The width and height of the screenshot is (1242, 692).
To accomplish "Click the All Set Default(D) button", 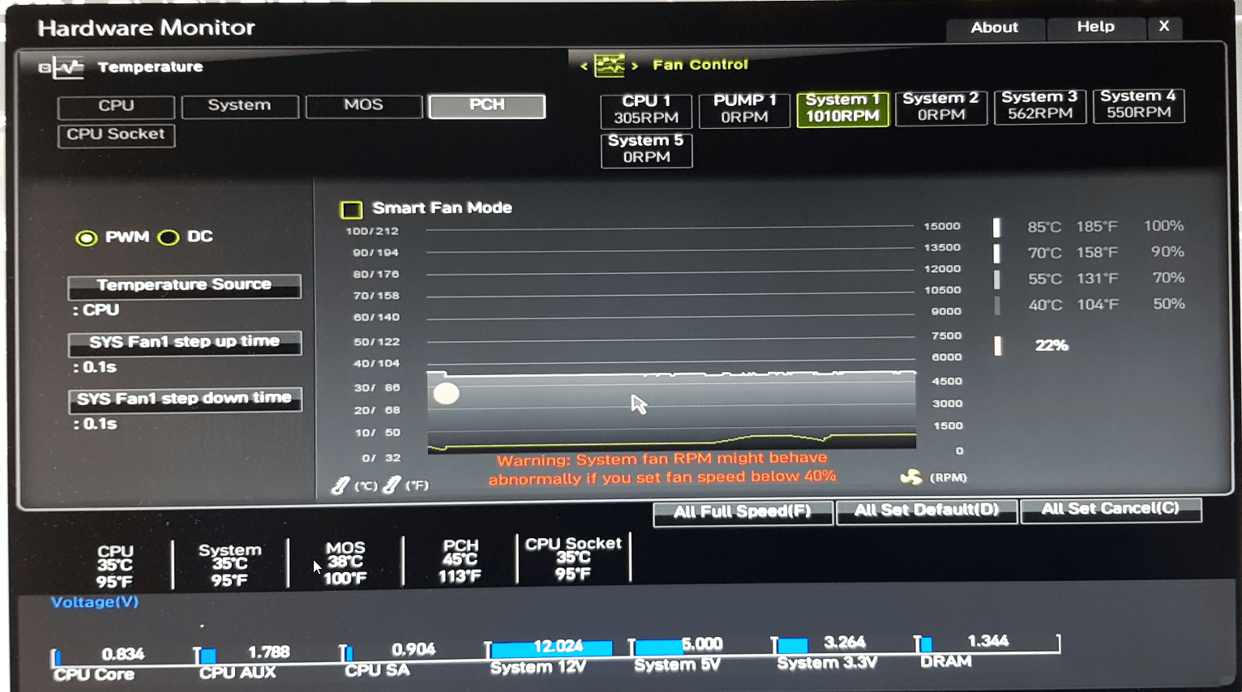I will point(927,510).
